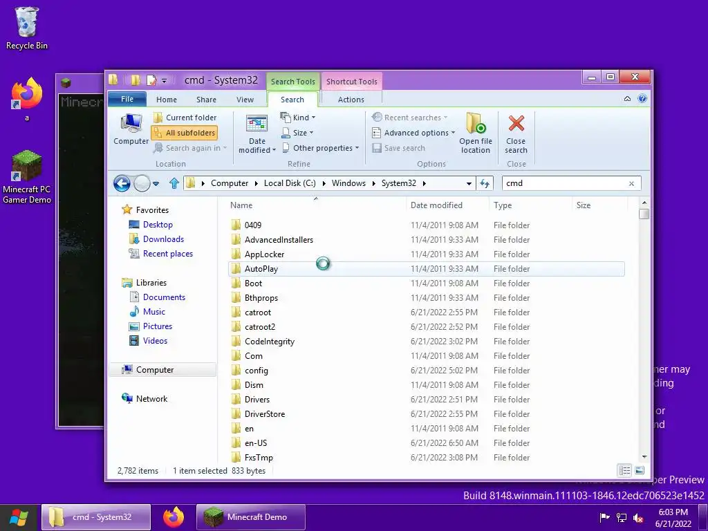708x531 pixels.
Task: Select the DriverStore folder icon
Action: click(x=236, y=413)
